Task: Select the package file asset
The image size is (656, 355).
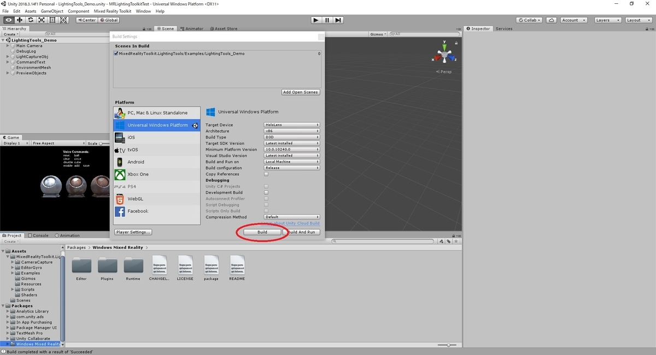Action: pyautogui.click(x=211, y=268)
